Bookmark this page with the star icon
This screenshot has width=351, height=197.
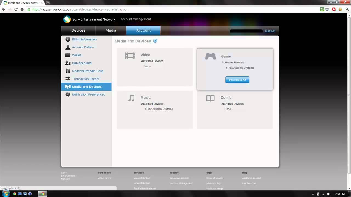pos(327,9)
